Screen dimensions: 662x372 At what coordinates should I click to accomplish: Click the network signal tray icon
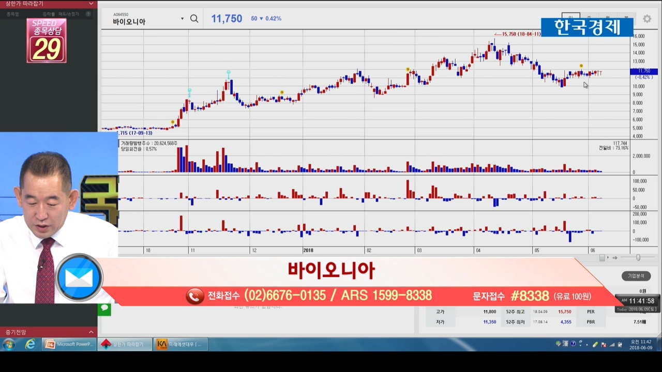pos(612,345)
